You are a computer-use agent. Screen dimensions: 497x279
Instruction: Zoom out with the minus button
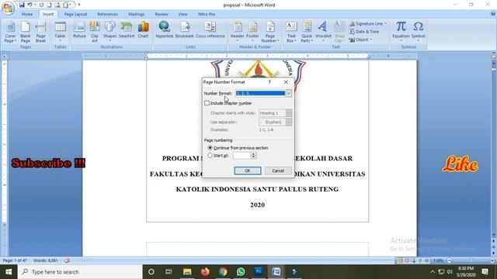click(449, 260)
